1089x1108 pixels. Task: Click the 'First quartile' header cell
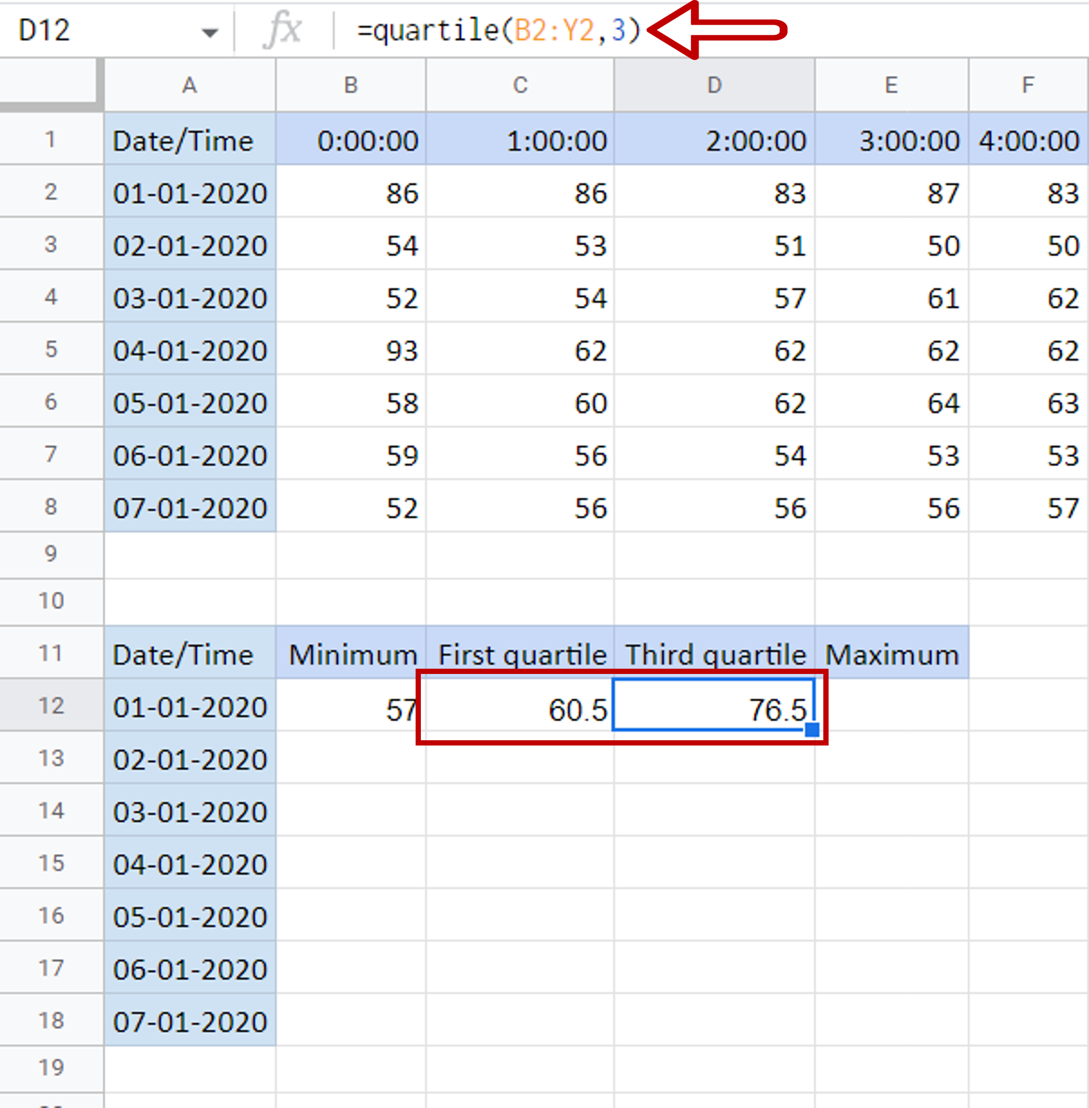[x=520, y=652]
